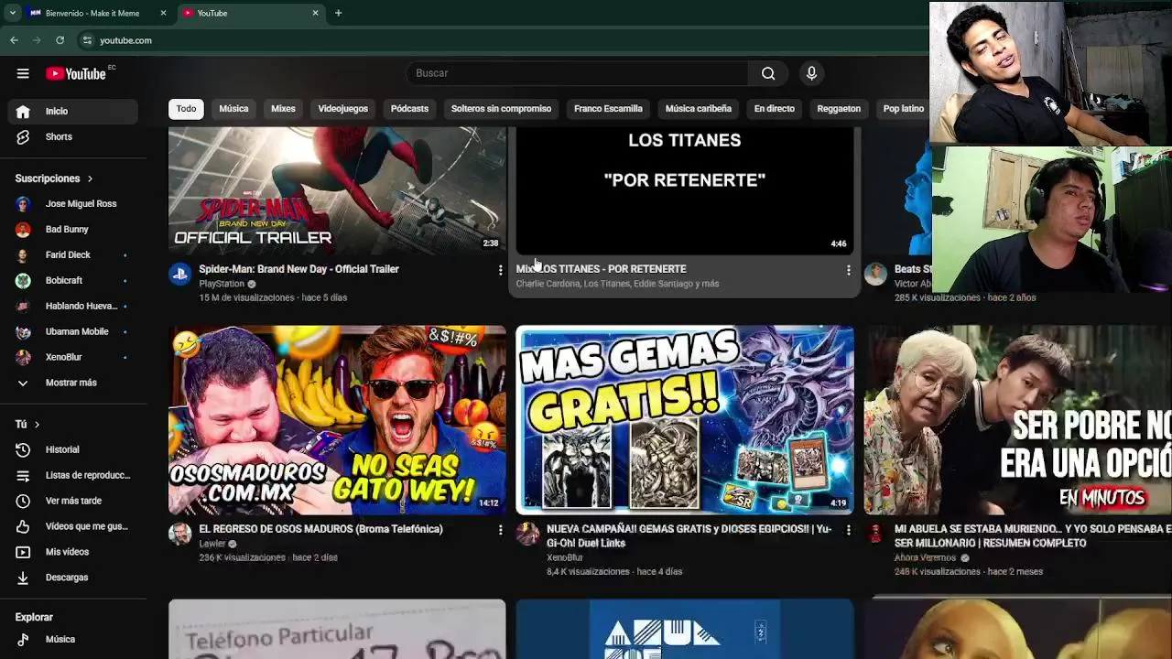
Task: Open Mas Gemas Gratis thumbnail
Action: tap(685, 420)
